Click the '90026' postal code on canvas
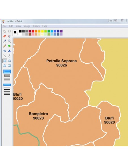The width and height of the screenshot is (128, 165). point(61,65)
